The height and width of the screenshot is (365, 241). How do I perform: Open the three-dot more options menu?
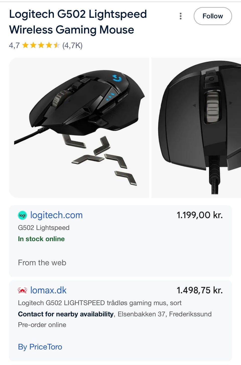(180, 16)
